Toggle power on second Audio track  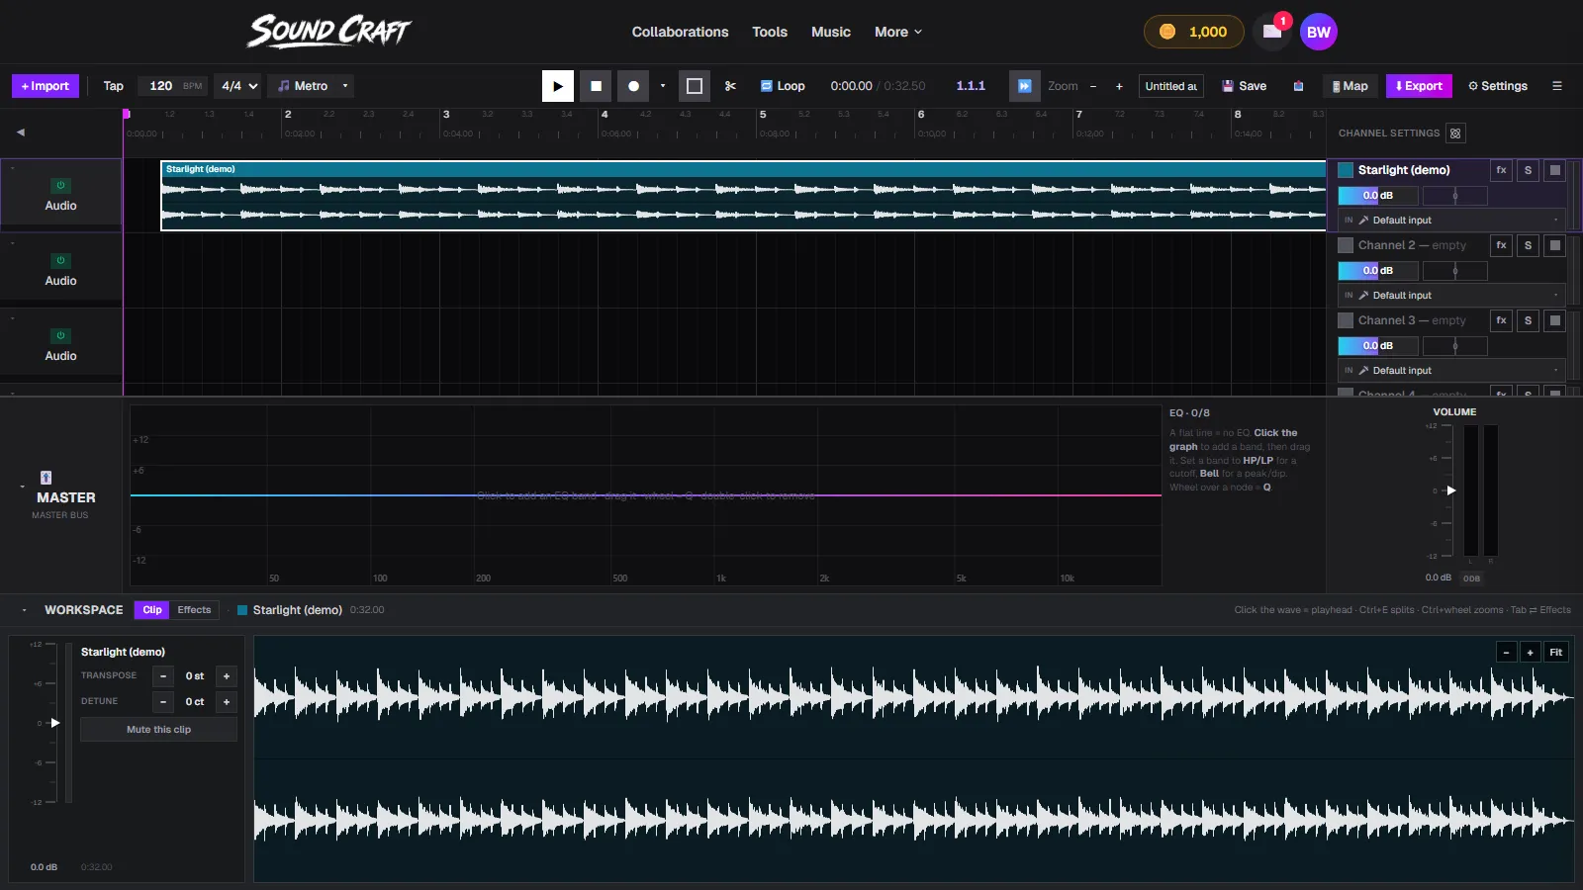click(x=60, y=260)
